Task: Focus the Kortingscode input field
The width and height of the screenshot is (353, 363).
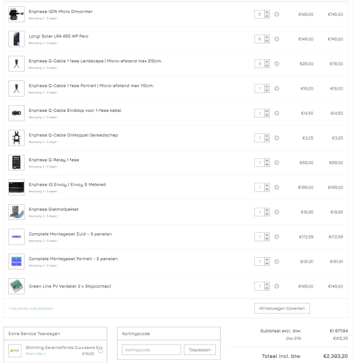Action: point(151,350)
